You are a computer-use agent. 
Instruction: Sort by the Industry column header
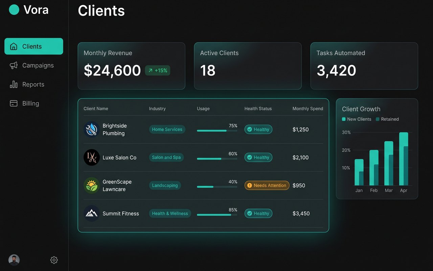(x=157, y=109)
